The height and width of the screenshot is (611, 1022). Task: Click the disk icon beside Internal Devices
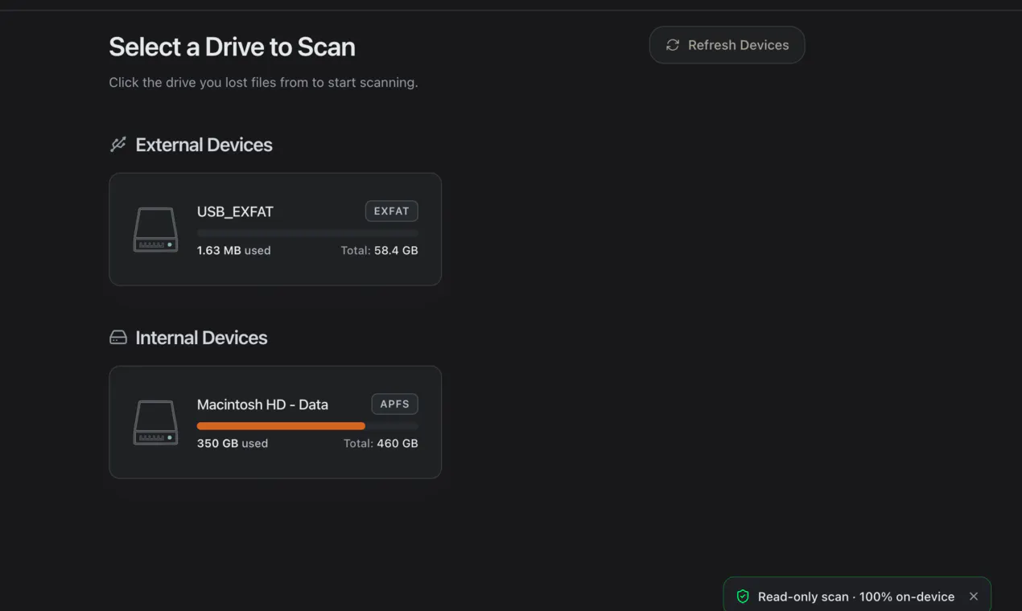118,338
